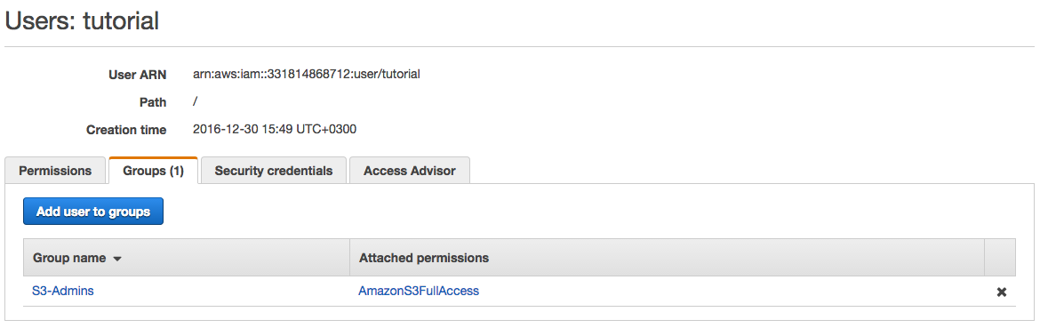The width and height of the screenshot is (1040, 328).
Task: Open the S3-Admins group link
Action: tap(62, 291)
